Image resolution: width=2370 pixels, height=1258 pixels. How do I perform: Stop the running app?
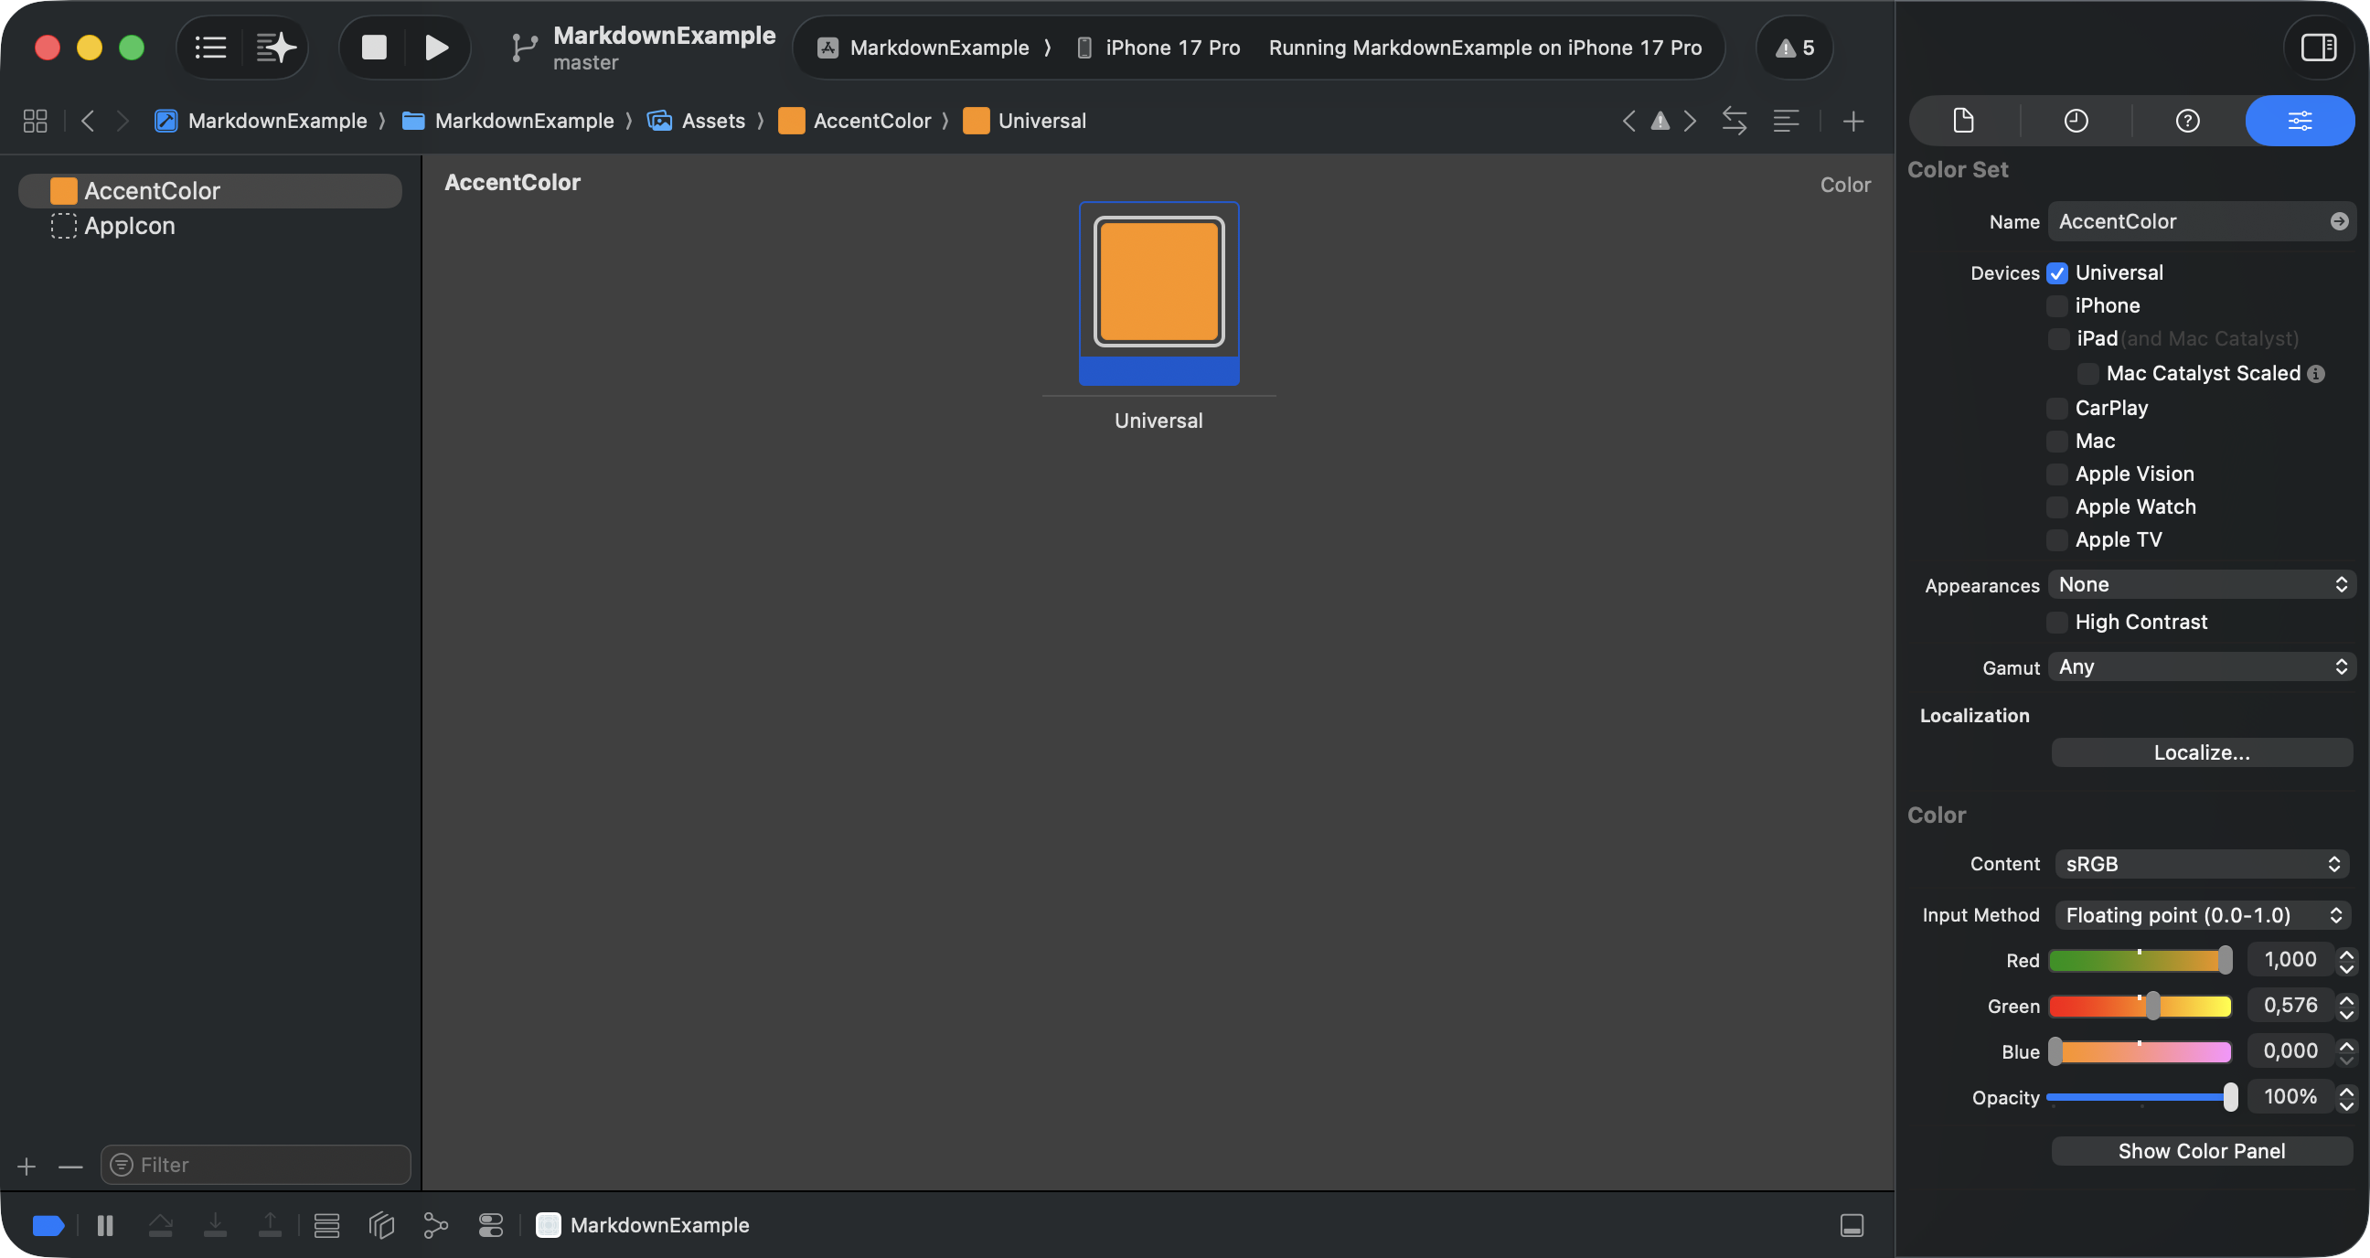click(x=374, y=47)
